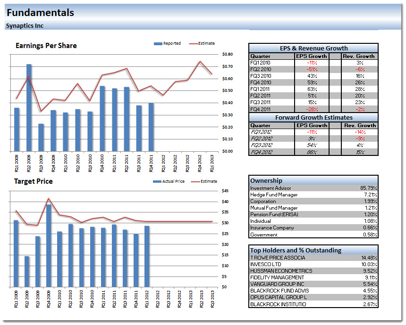Select the VANGUARD GROUP INC row
This screenshot has width=406, height=325.
[x=313, y=284]
